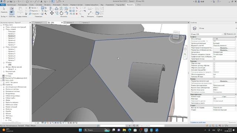Click the zoom icon on navigation bar
The height and width of the screenshot is (133, 237).
185,54
